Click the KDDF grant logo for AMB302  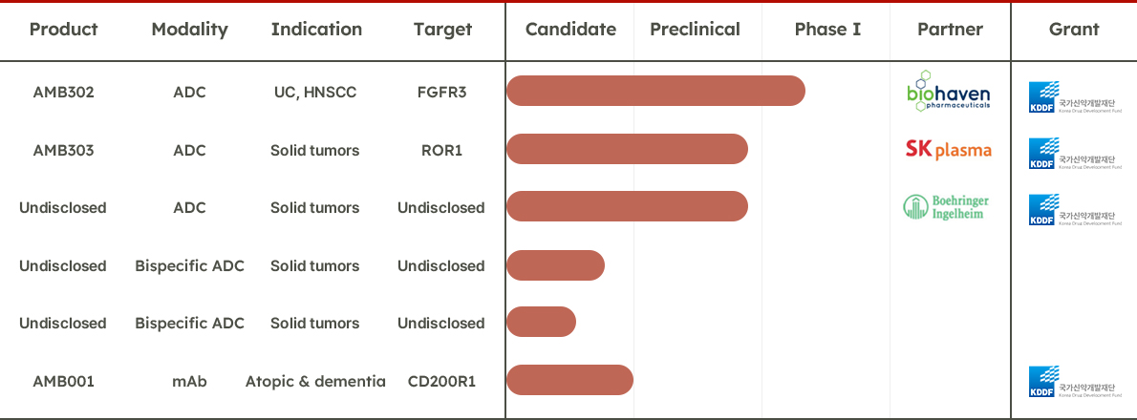coord(1074,97)
